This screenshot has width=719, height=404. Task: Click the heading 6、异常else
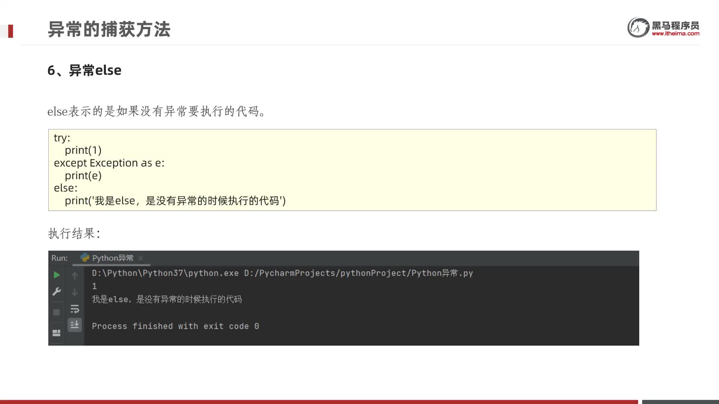(x=84, y=70)
